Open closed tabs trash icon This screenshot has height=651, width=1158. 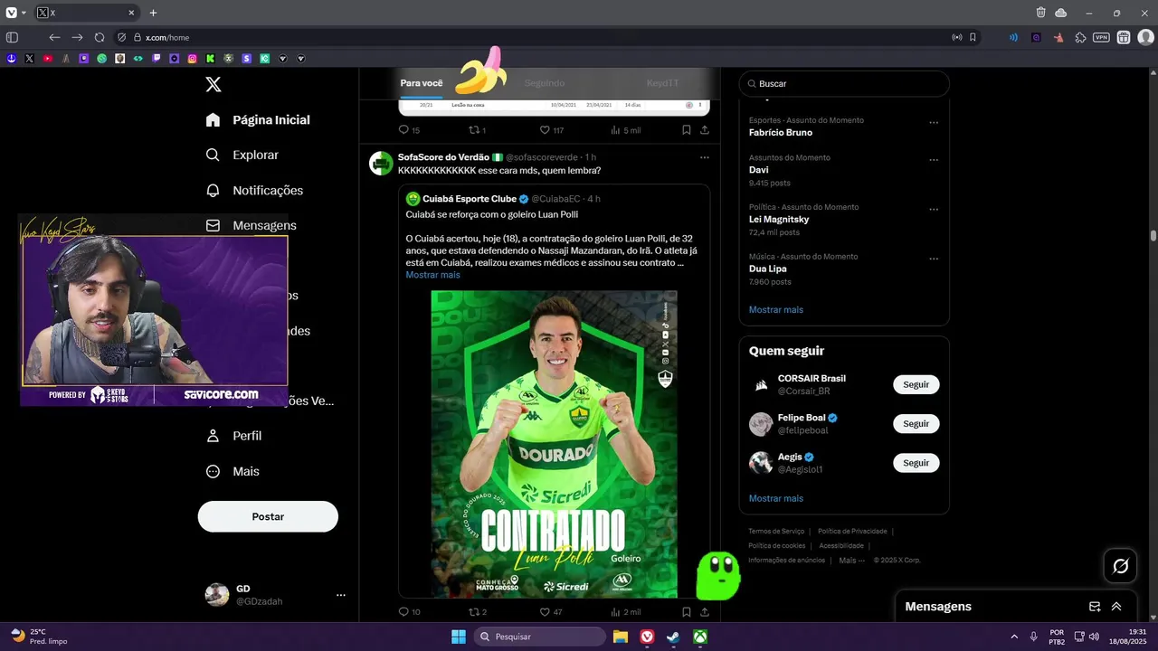tap(1041, 13)
